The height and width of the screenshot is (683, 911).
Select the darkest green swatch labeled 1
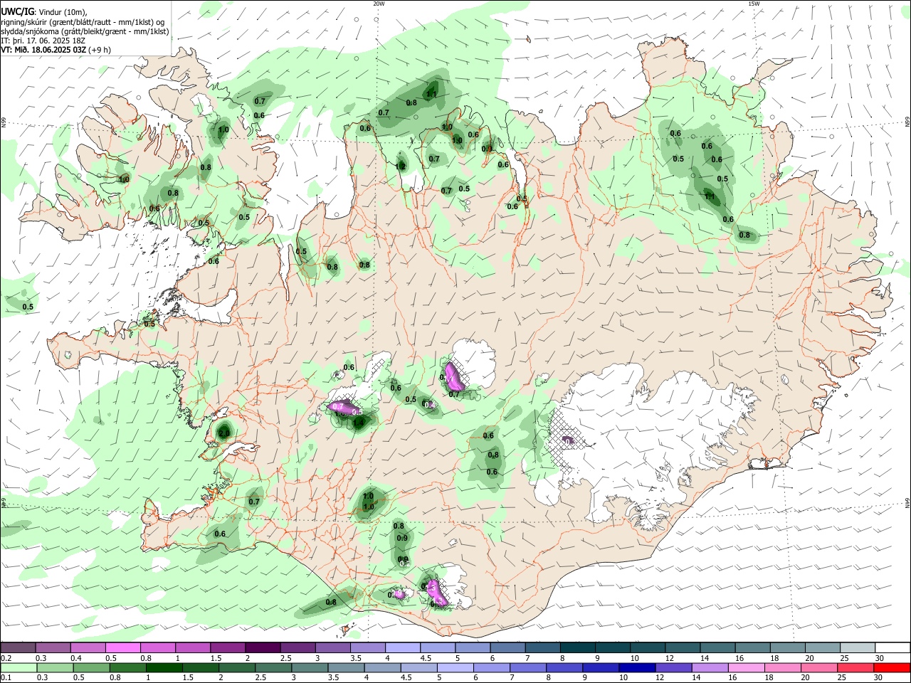pyautogui.click(x=164, y=668)
